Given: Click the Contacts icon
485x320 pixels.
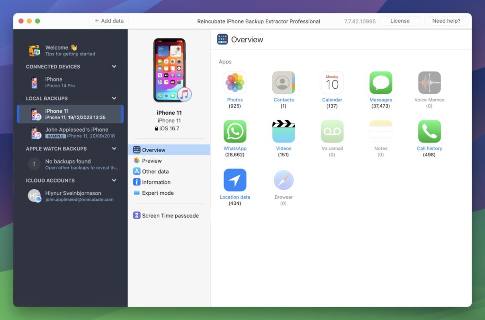Looking at the screenshot, I should (x=283, y=83).
